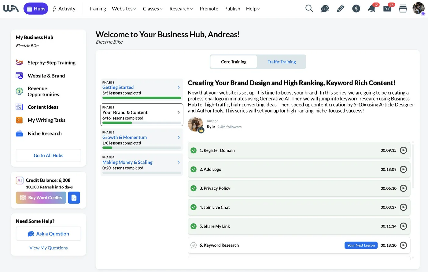
Task: Open the profile avatar menu
Action: click(419, 9)
